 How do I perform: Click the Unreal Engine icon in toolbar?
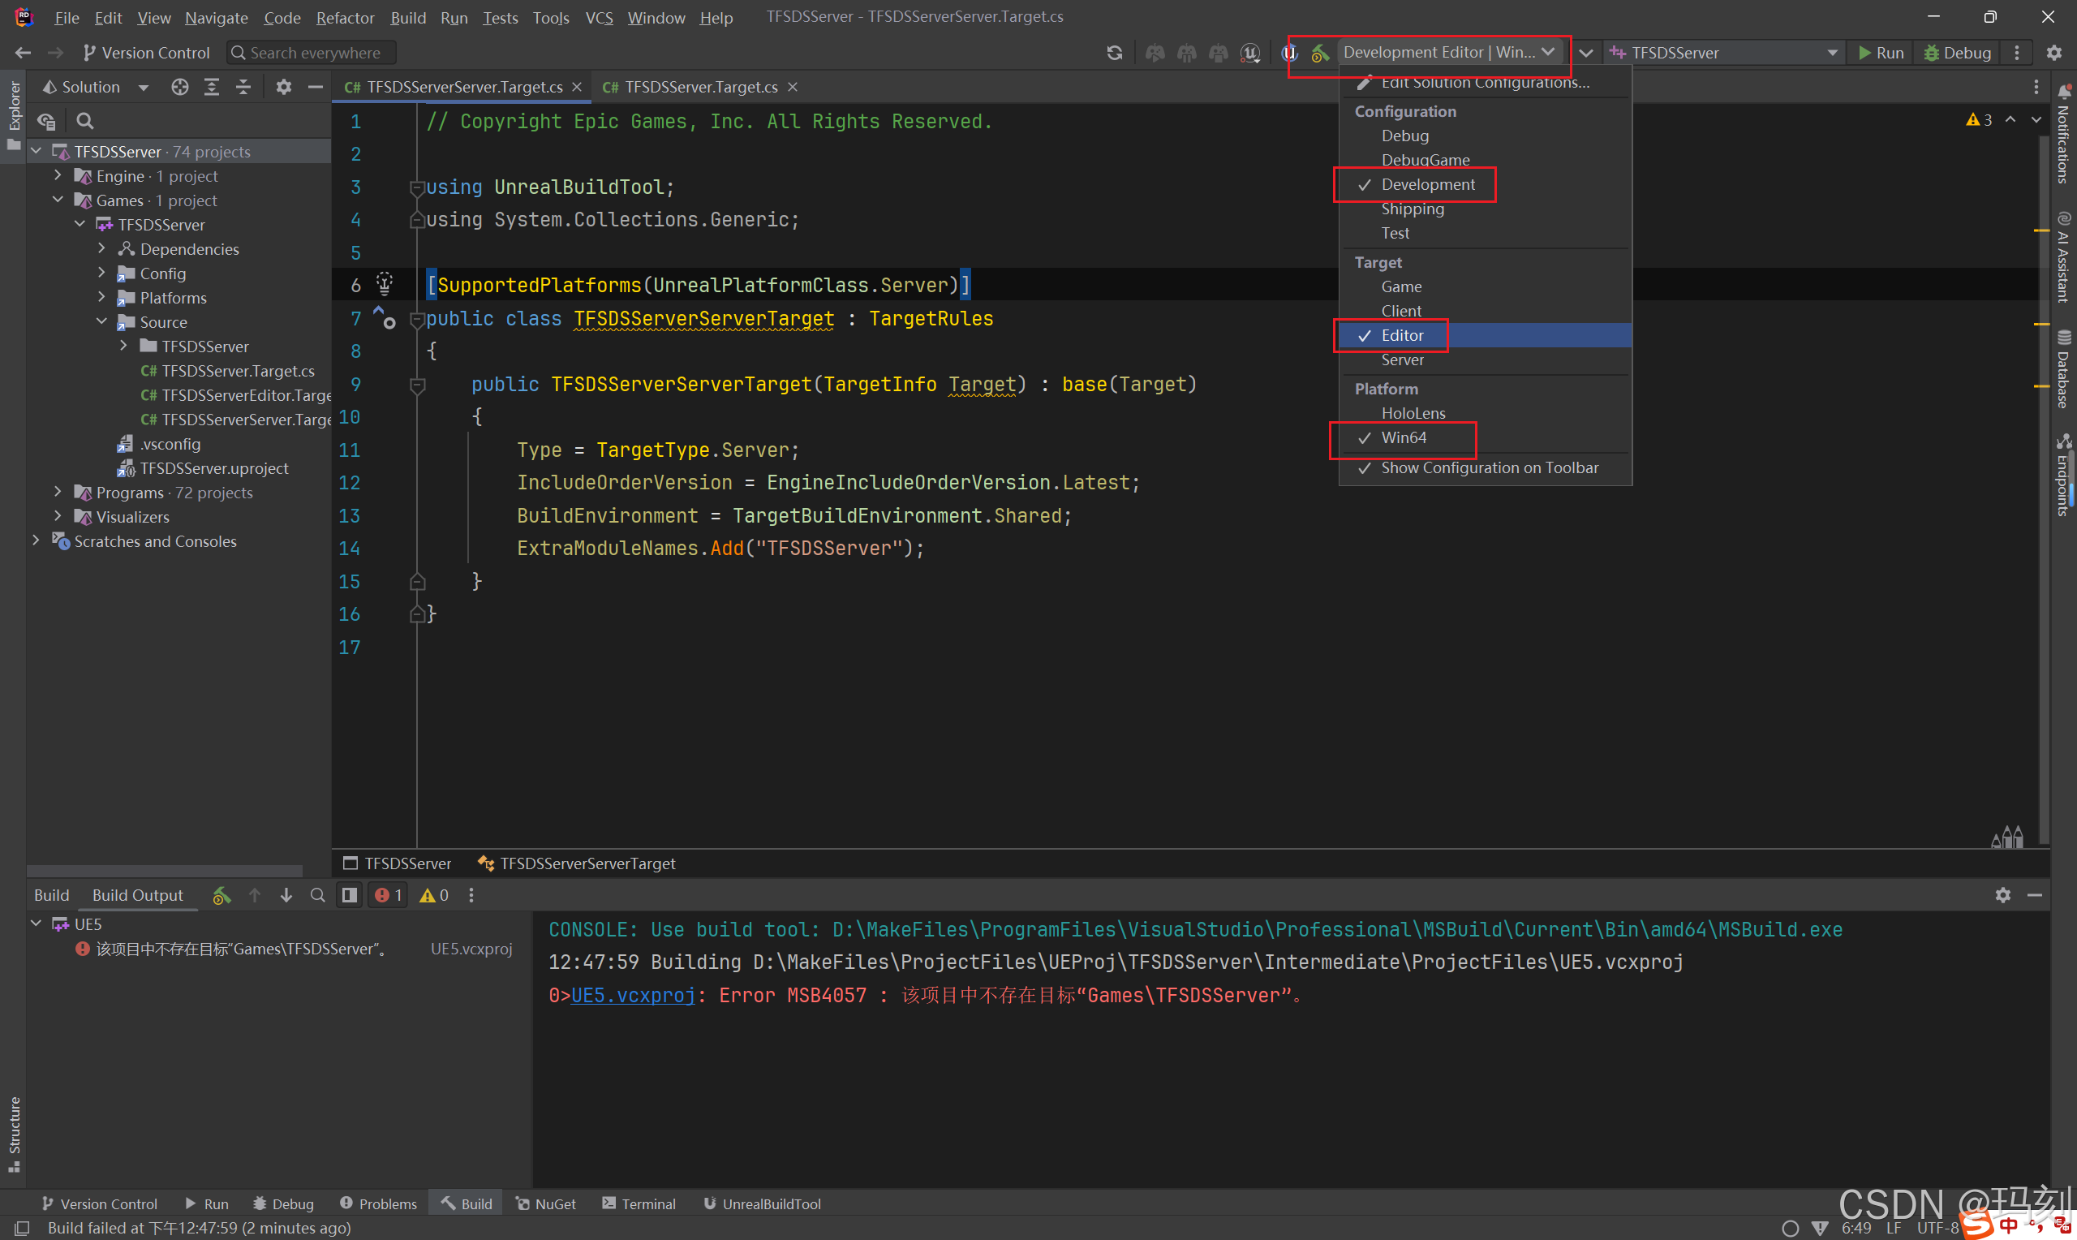1249,53
